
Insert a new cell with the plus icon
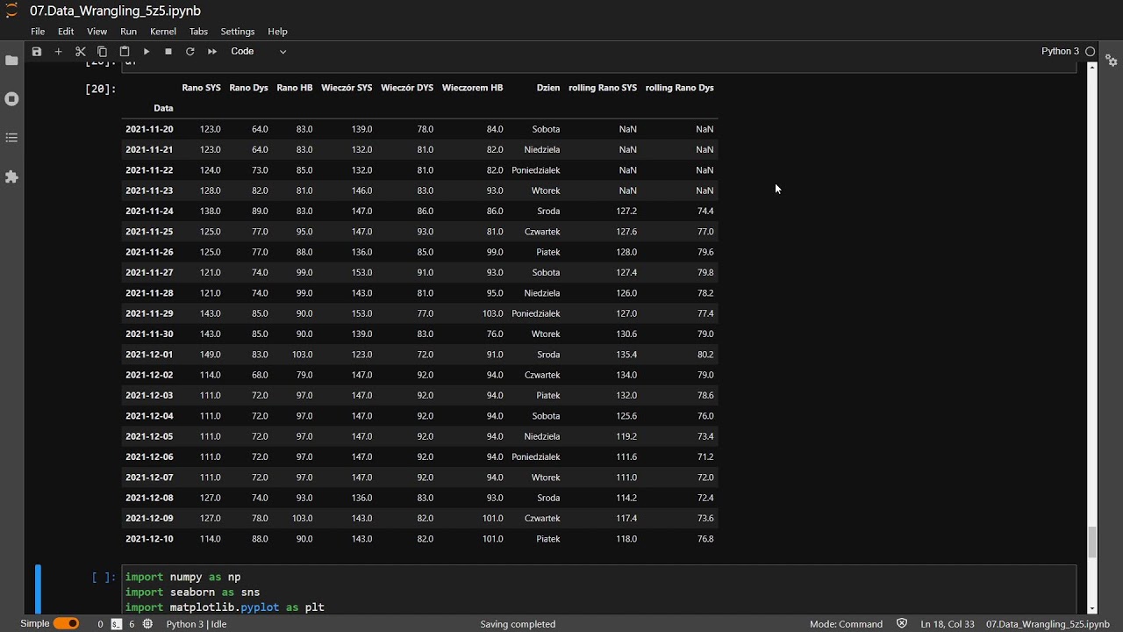click(59, 52)
